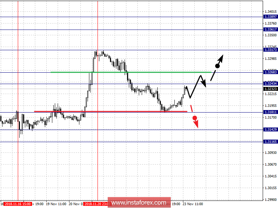Click the 2018.11.16 15:00 date label

click(x=17, y=204)
